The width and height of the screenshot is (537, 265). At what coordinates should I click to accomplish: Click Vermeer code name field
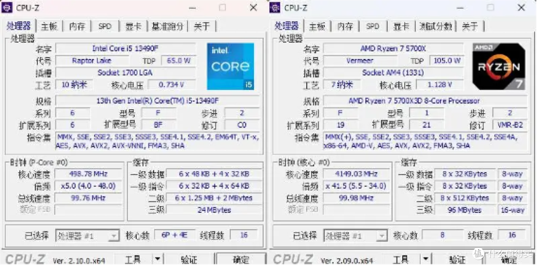click(x=359, y=61)
